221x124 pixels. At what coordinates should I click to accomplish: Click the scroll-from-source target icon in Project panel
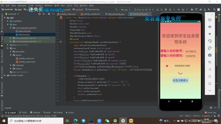tap(39, 14)
